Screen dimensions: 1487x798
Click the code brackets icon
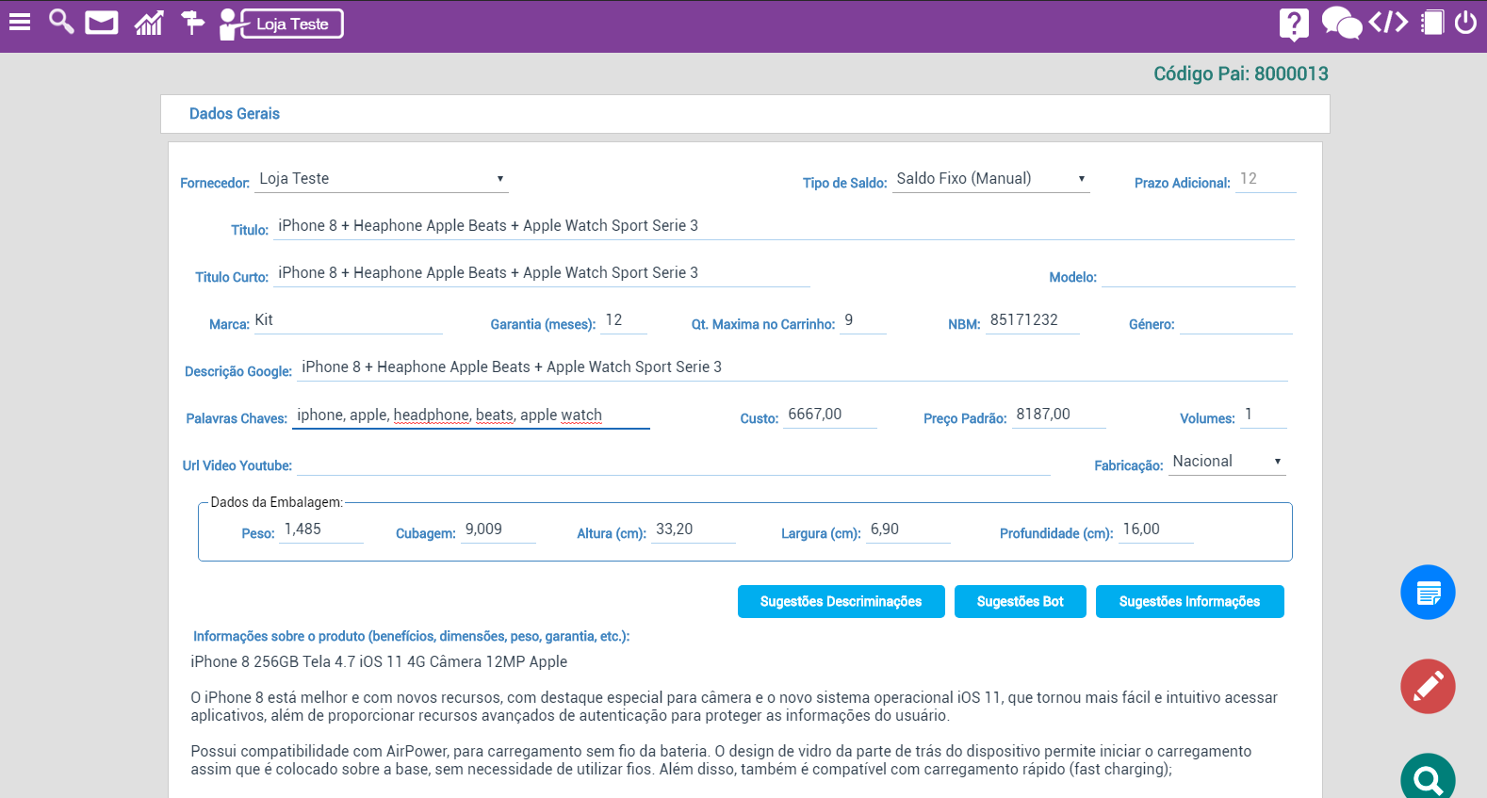(x=1388, y=22)
